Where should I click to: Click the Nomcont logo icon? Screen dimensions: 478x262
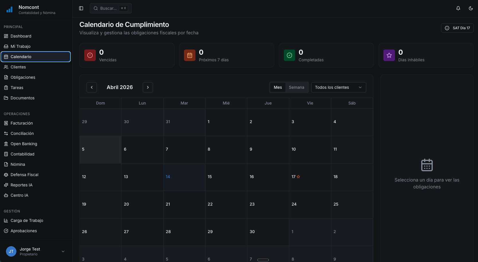click(x=9, y=10)
